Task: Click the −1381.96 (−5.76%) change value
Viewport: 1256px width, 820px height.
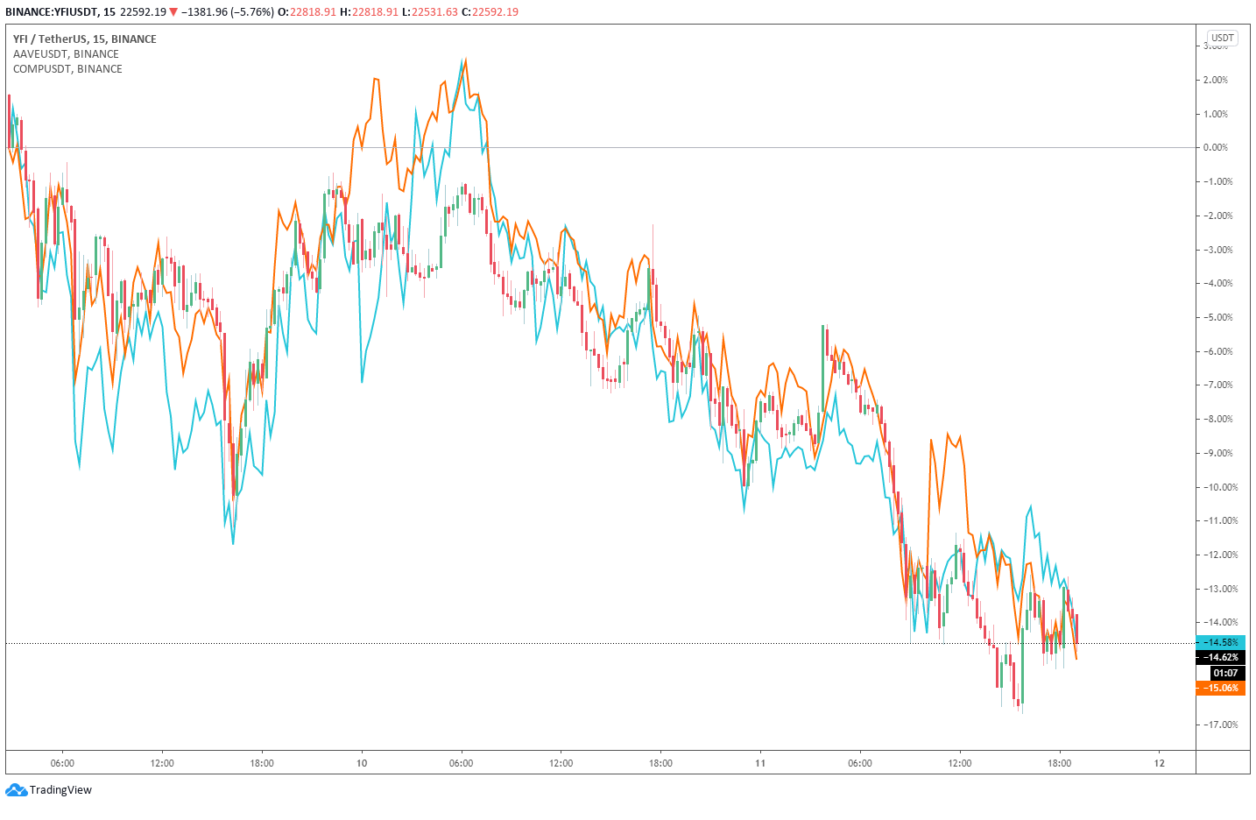Action: 228,12
